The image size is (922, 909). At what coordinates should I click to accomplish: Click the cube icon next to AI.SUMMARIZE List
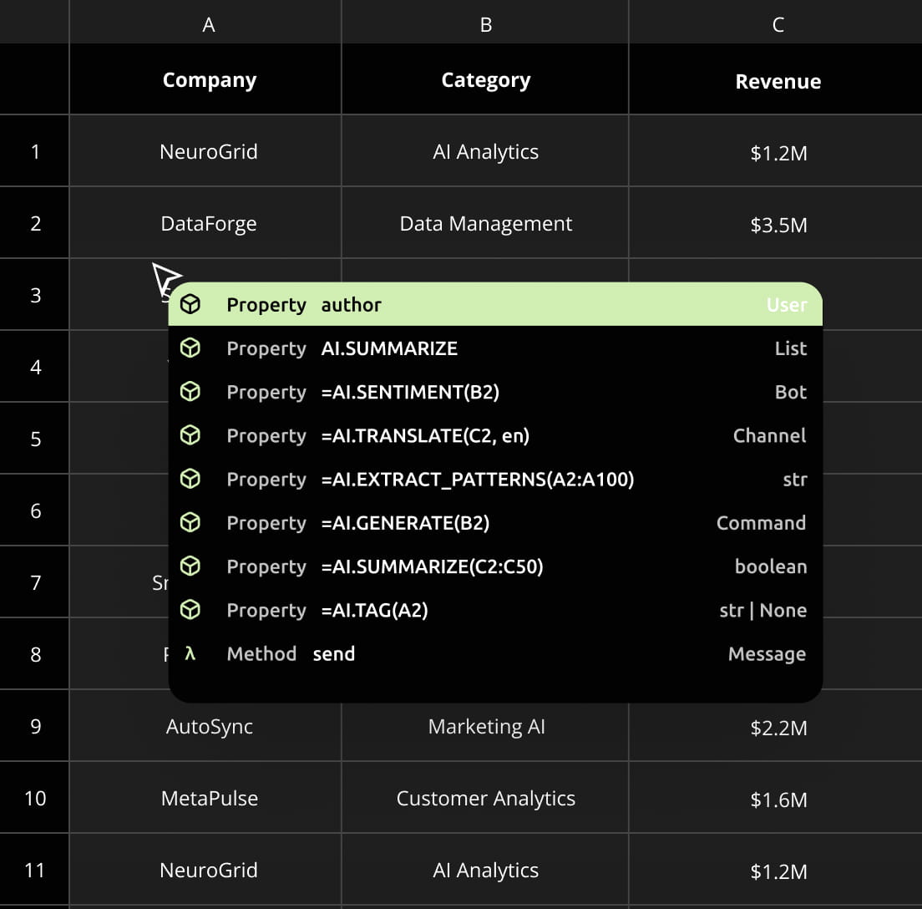click(190, 348)
